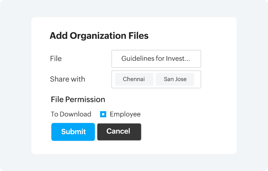Click blank dialog area right of Cancel
268x171 pixels.
[185, 132]
